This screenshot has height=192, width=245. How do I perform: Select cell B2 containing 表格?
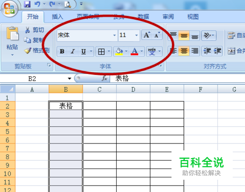coord(66,106)
